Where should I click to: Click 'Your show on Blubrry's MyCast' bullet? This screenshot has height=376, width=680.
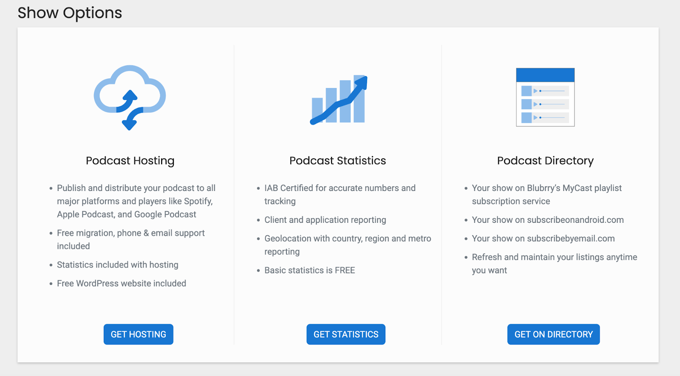[547, 194]
